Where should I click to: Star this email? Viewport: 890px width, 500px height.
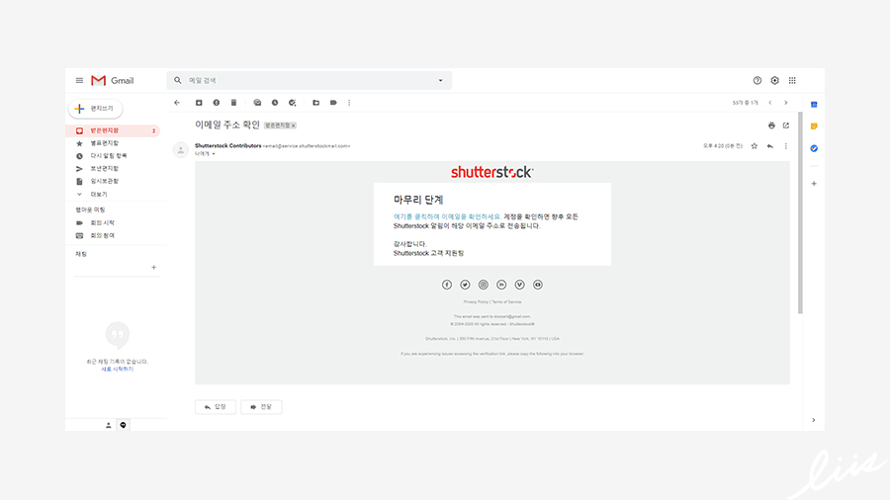(755, 146)
